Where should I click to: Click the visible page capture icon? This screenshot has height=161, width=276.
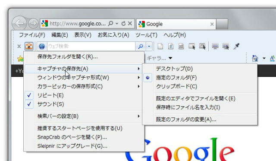click(x=160, y=46)
